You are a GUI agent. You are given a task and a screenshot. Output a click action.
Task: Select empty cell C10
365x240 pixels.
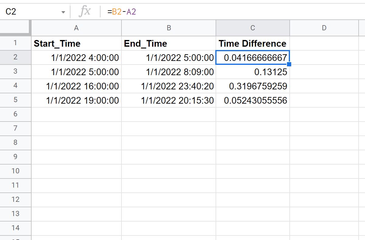(x=253, y=171)
